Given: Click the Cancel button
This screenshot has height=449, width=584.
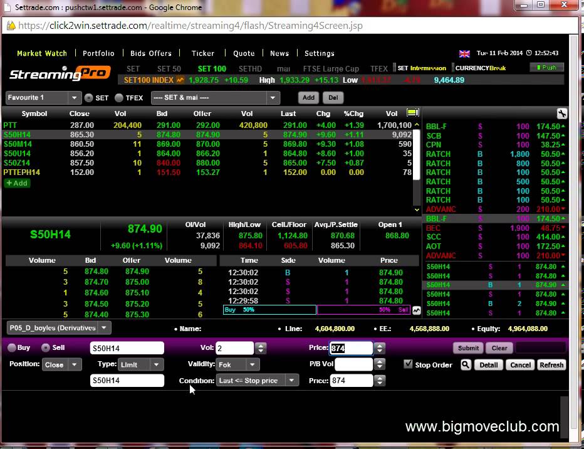Looking at the screenshot, I should (520, 365).
